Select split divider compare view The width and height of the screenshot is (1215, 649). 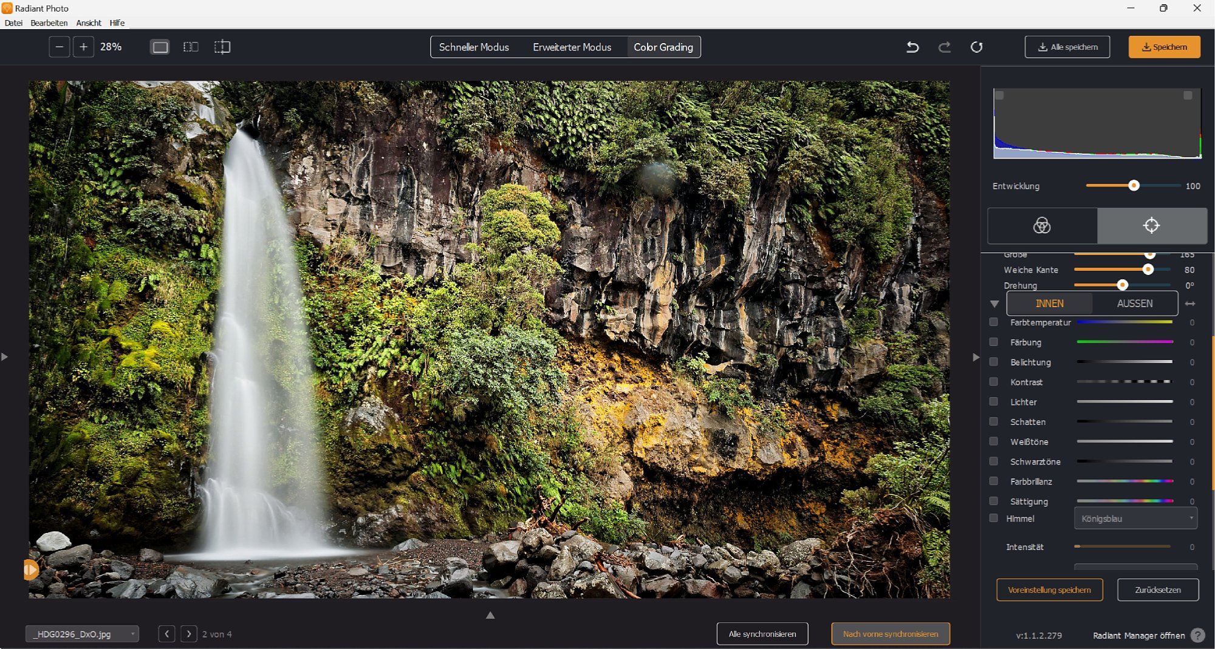pyautogui.click(x=222, y=47)
